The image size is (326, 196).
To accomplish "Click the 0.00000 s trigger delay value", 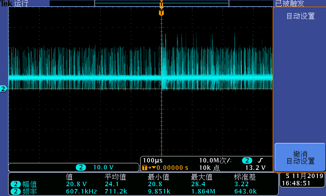I will click(172, 168).
